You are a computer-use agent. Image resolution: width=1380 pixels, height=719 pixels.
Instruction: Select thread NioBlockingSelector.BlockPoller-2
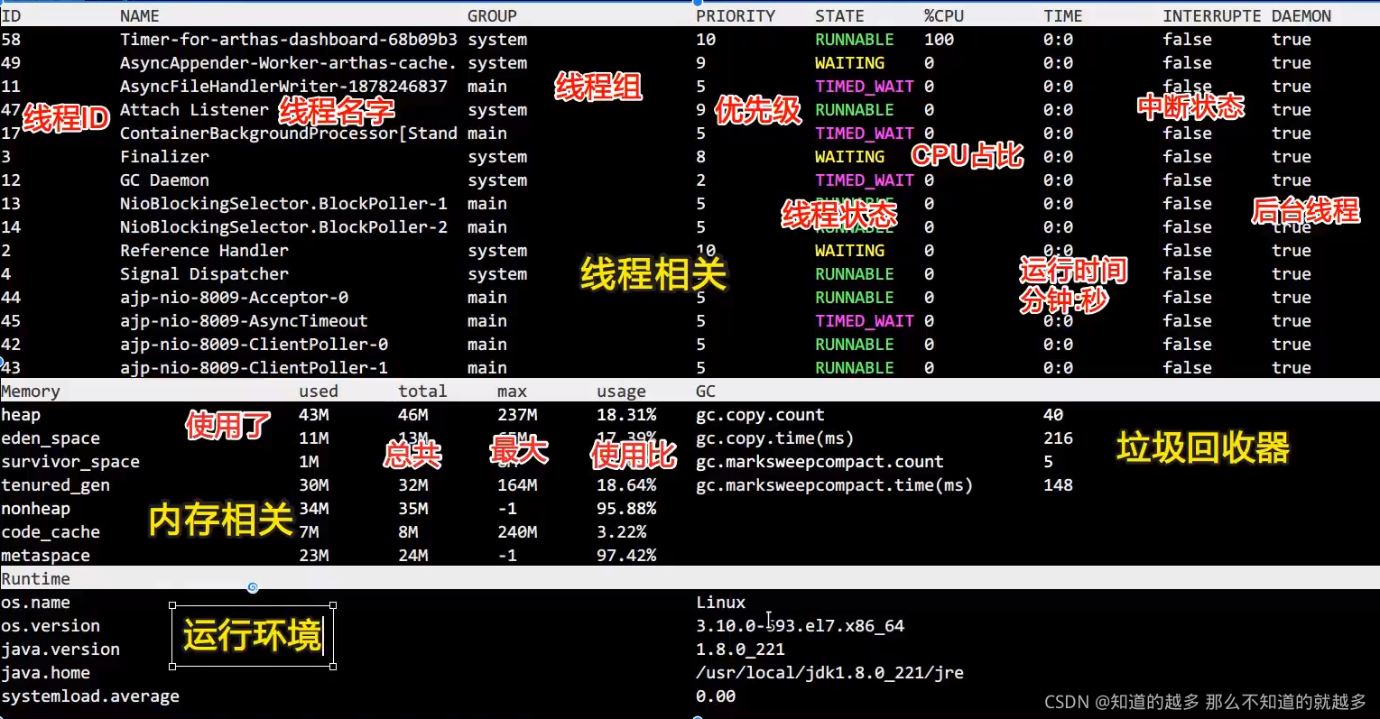tap(283, 227)
